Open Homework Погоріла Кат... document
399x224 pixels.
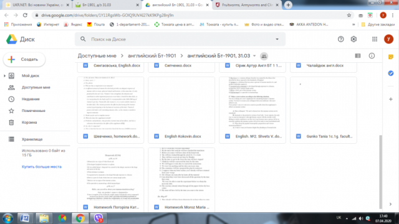tap(110, 180)
